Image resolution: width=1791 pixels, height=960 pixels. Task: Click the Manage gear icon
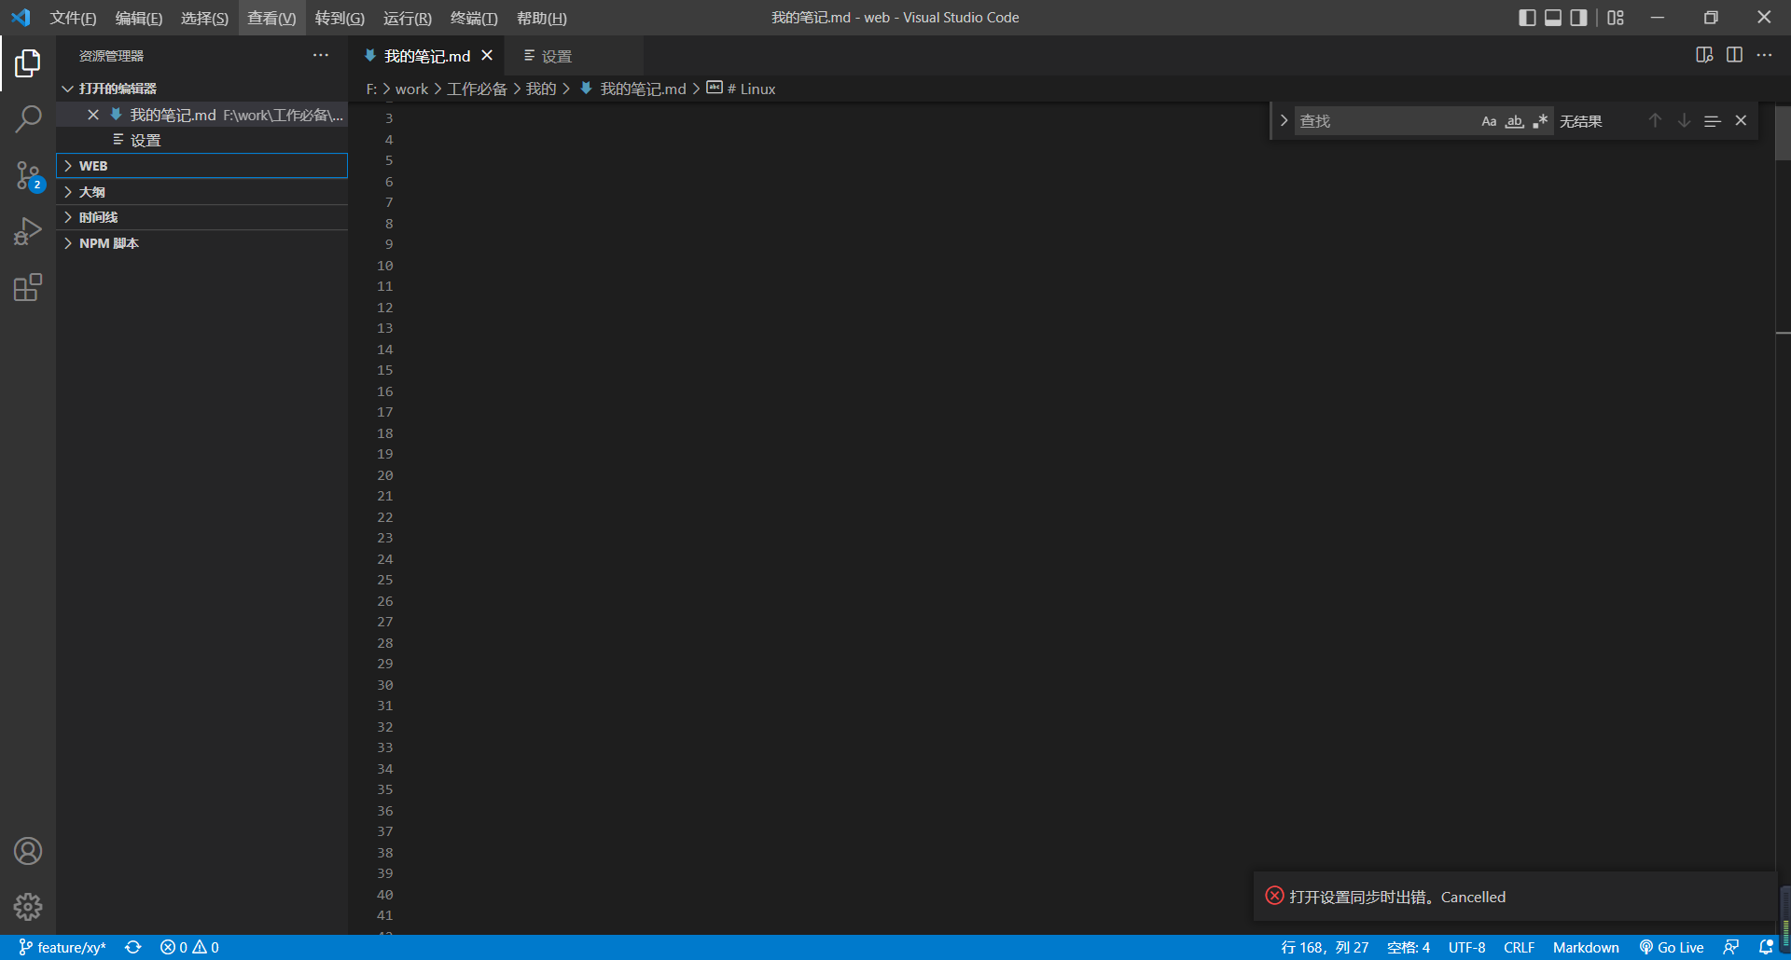point(28,906)
